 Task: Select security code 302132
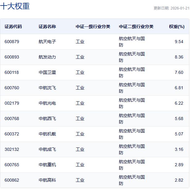[12, 149]
